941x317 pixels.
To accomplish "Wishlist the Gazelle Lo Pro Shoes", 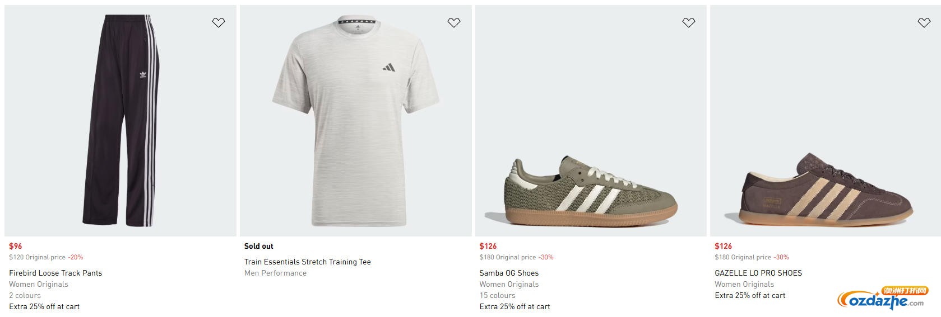I will pyautogui.click(x=924, y=22).
